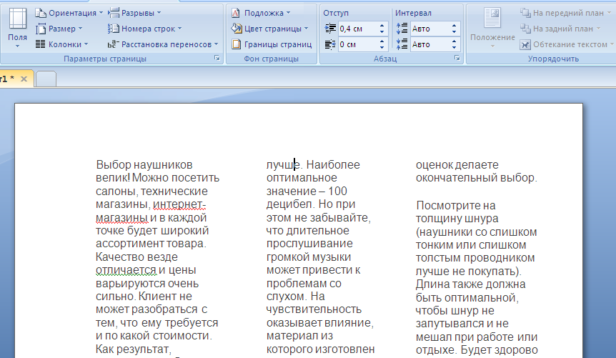The width and height of the screenshot is (616, 358).
Task: Click the Размер page size icon
Action: 41,29
